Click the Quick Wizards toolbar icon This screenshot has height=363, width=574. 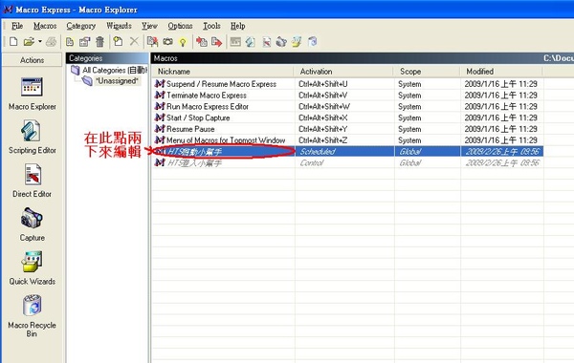point(297,42)
